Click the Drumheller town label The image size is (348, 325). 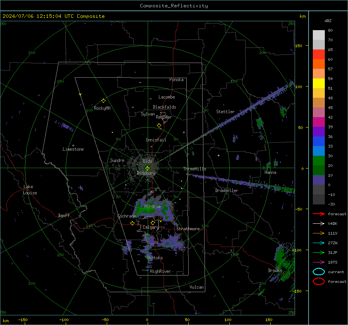pyautogui.click(x=227, y=191)
